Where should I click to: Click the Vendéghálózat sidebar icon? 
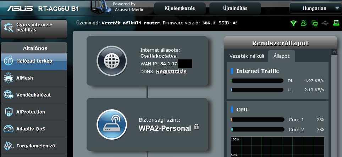coord(8,95)
